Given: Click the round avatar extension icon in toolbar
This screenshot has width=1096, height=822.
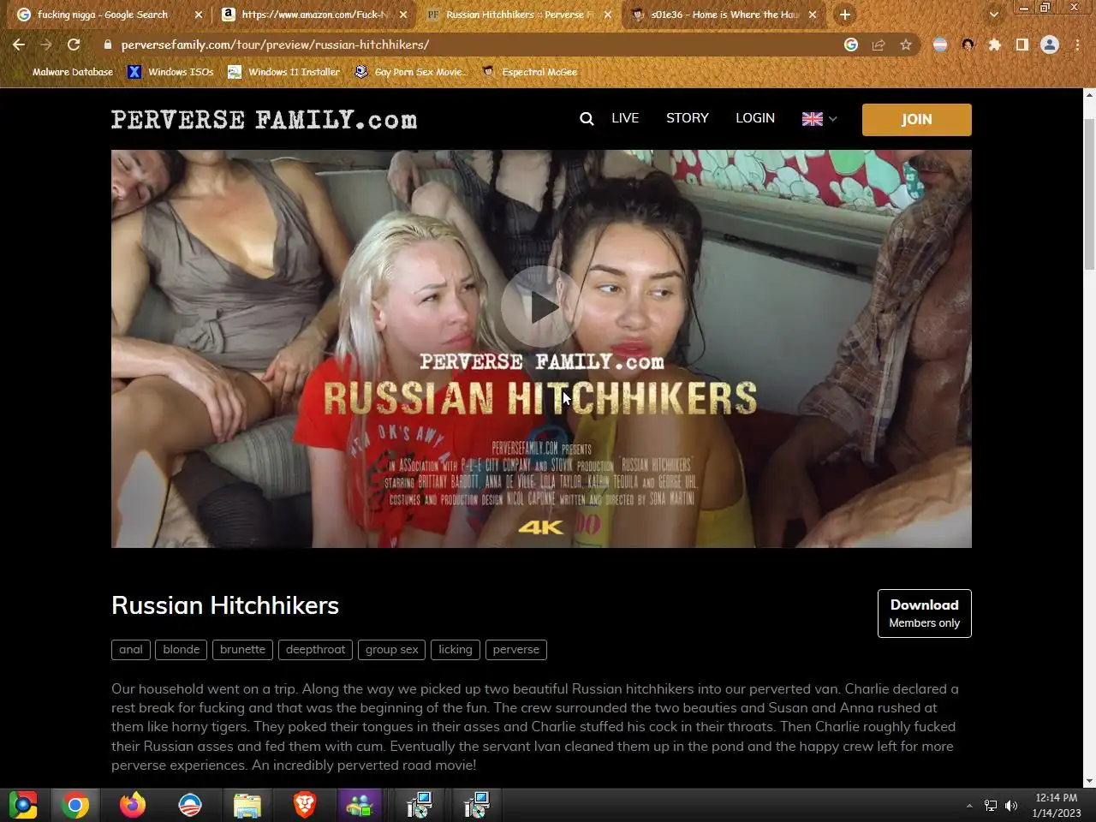Looking at the screenshot, I should click(x=968, y=45).
